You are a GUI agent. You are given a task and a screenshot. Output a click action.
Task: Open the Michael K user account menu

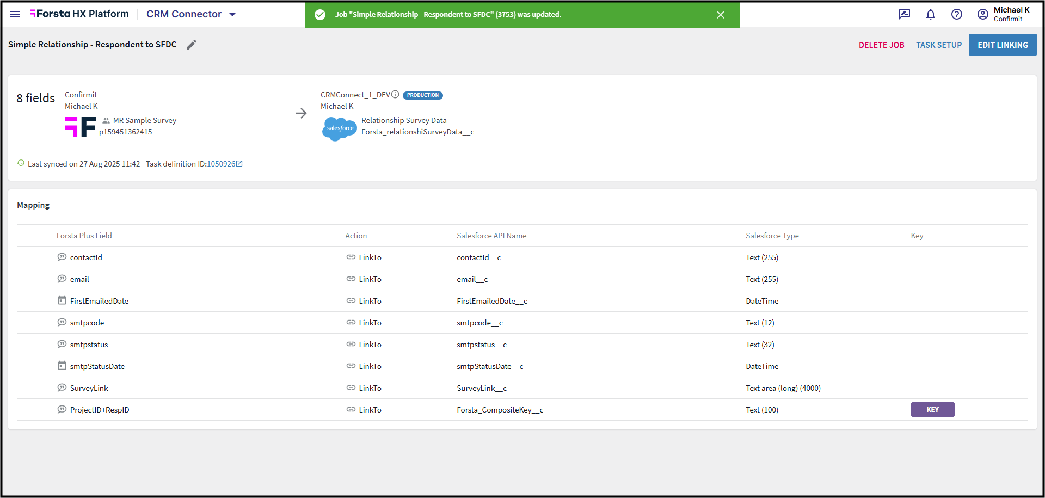(x=1004, y=14)
